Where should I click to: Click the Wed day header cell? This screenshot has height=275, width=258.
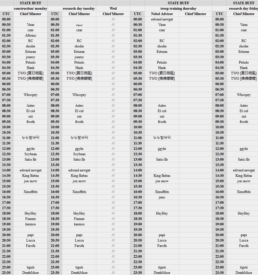click(x=113, y=9)
